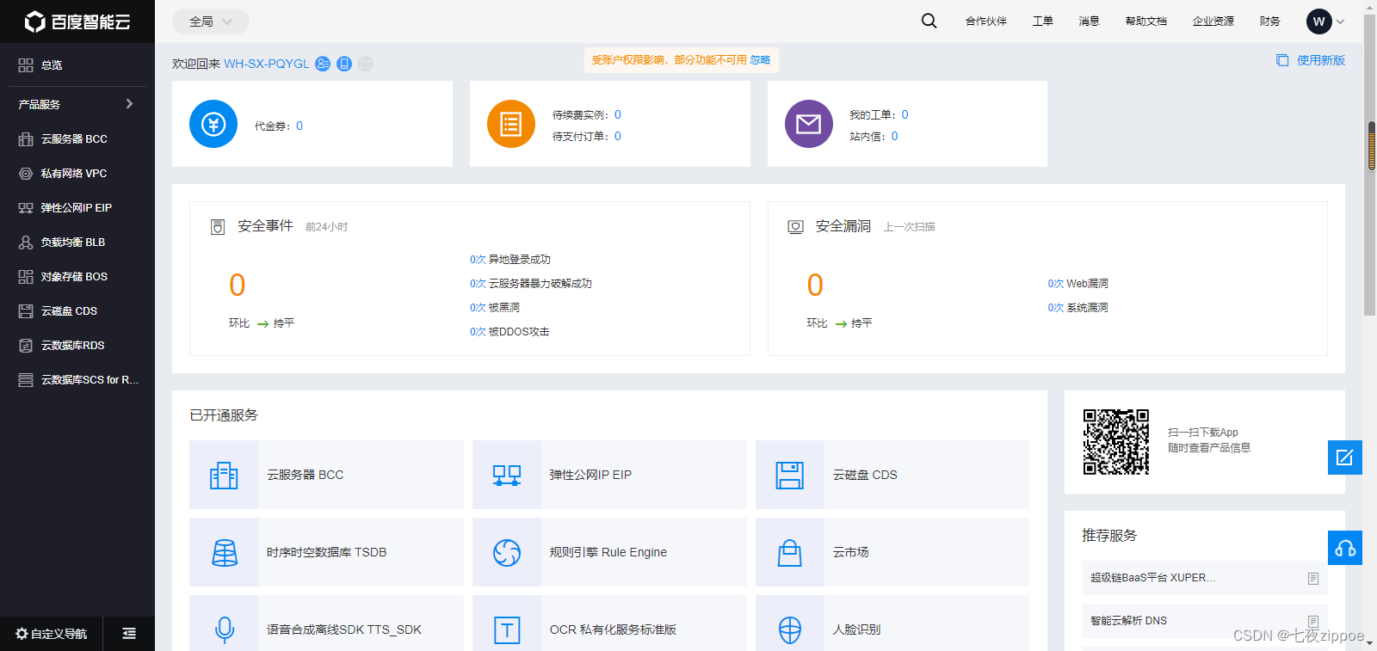Open the 时序时空数据库 TSDB service card
Image resolution: width=1377 pixels, height=651 pixels.
[x=326, y=552]
